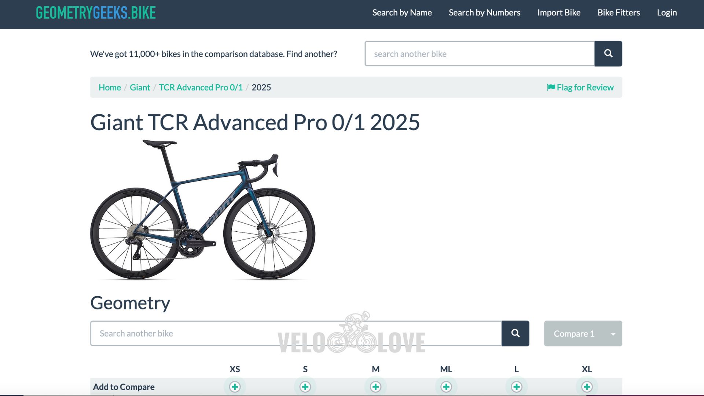The width and height of the screenshot is (704, 396).
Task: Click the Add to Compare plus icon for M
Action: point(375,386)
